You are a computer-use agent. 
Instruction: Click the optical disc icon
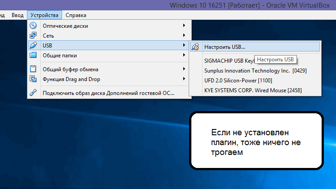pos(33,26)
